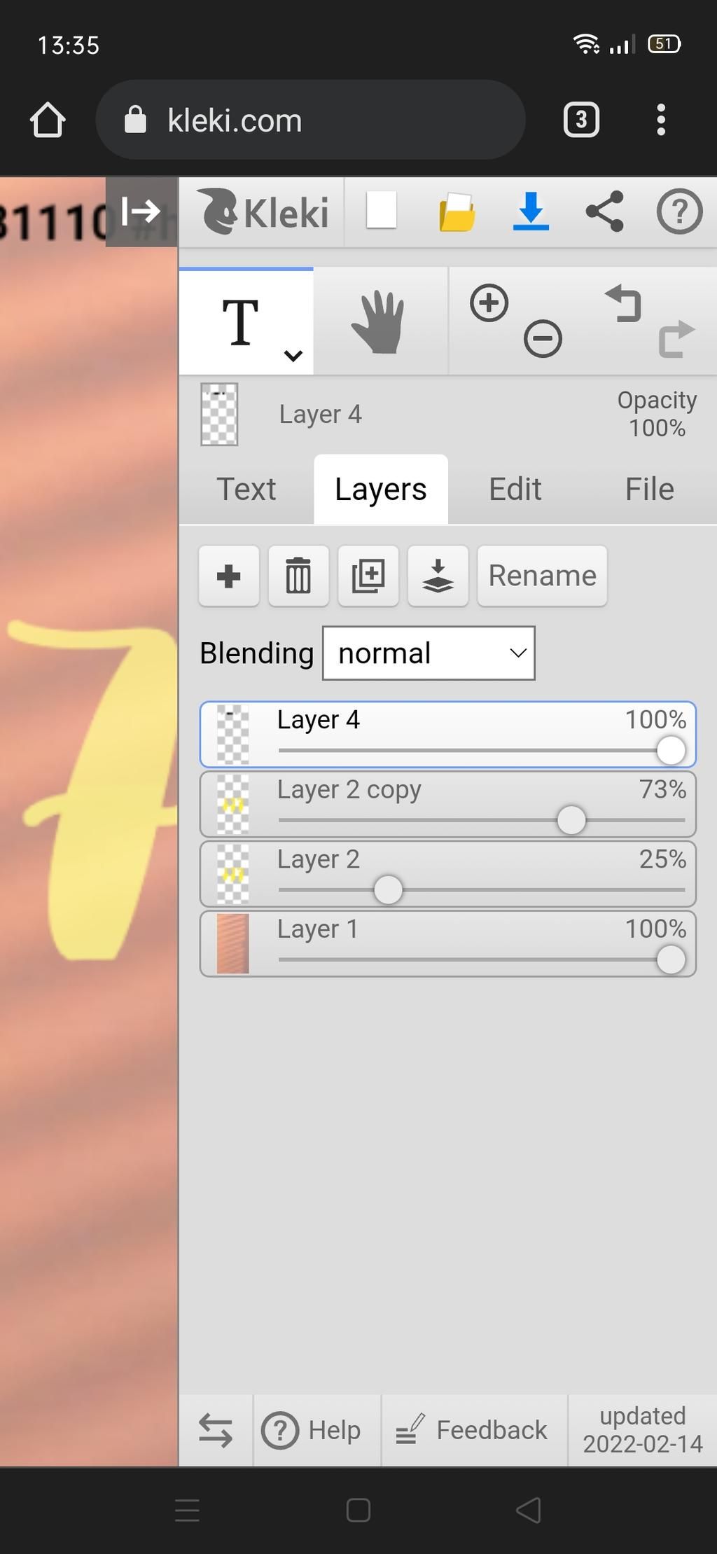Switch to the File tab
The image size is (717, 1554).
click(x=650, y=489)
